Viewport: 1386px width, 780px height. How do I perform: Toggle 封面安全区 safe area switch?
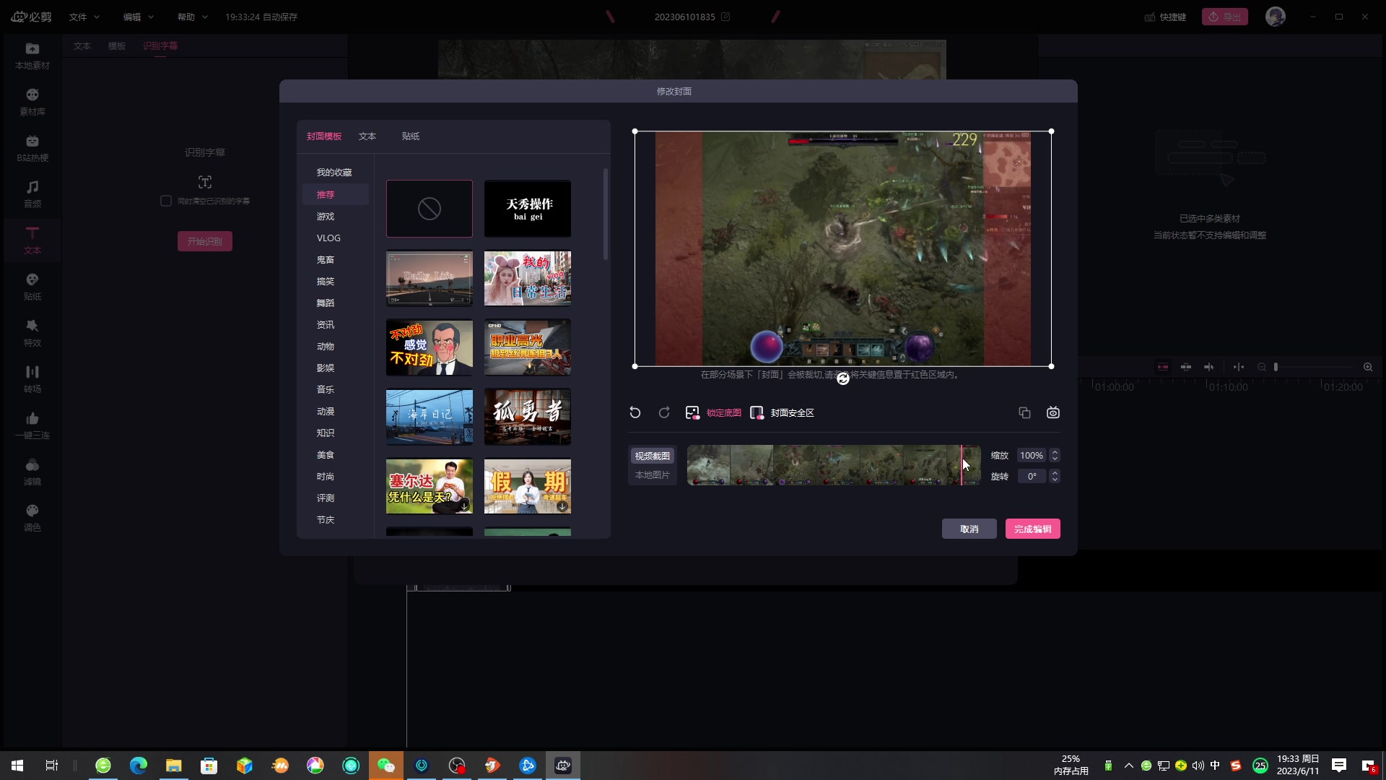point(757,412)
